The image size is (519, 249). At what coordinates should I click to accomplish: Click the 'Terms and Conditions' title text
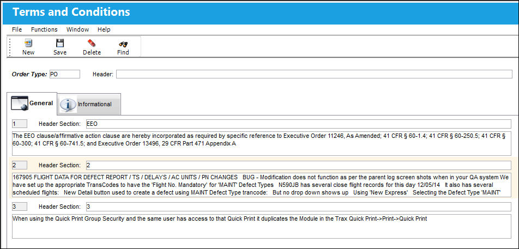[71, 12]
